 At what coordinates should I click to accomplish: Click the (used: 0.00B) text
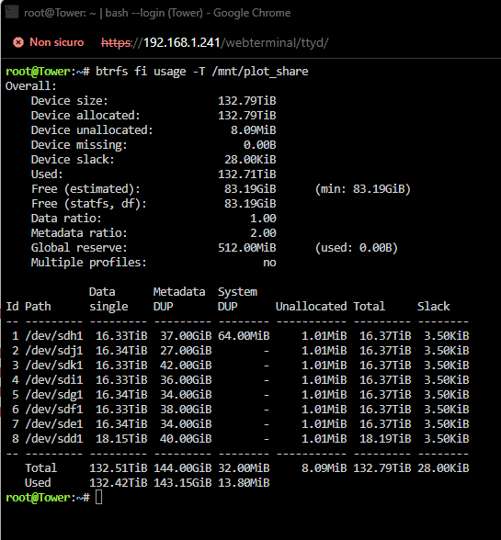click(356, 248)
